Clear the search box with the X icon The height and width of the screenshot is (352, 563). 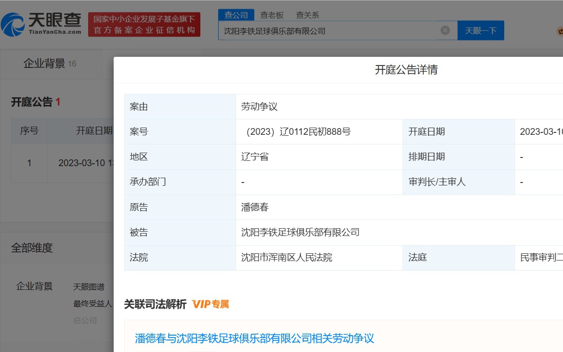pos(445,30)
